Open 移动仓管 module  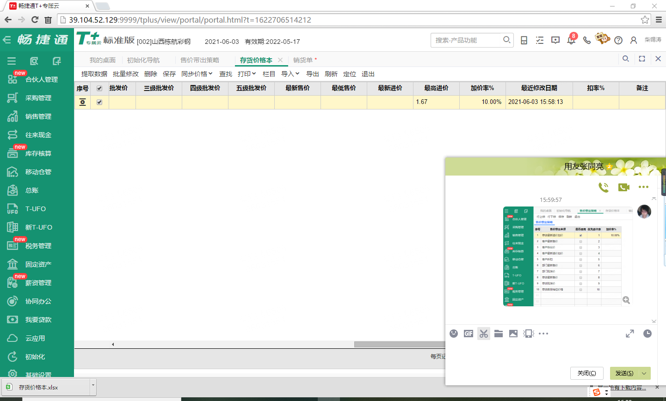point(38,172)
